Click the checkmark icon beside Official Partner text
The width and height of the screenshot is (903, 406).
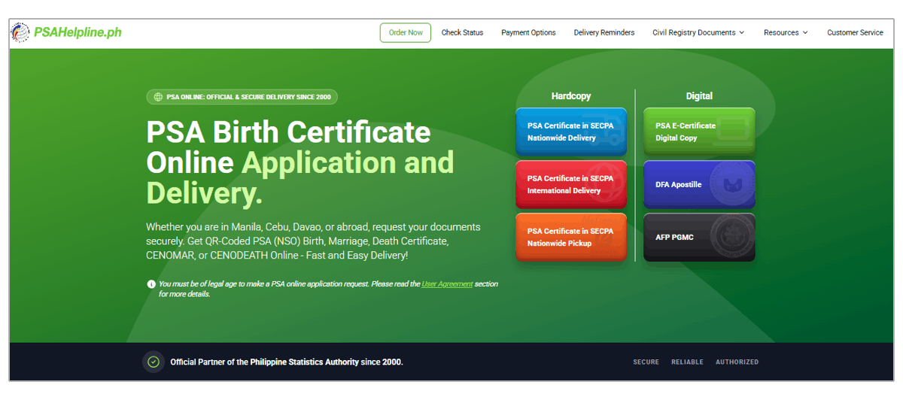pyautogui.click(x=154, y=362)
